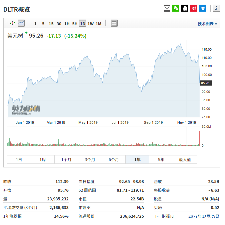The height and width of the screenshot is (225, 225).
Task: Click the tall red volume bar
Action: coord(199,138)
